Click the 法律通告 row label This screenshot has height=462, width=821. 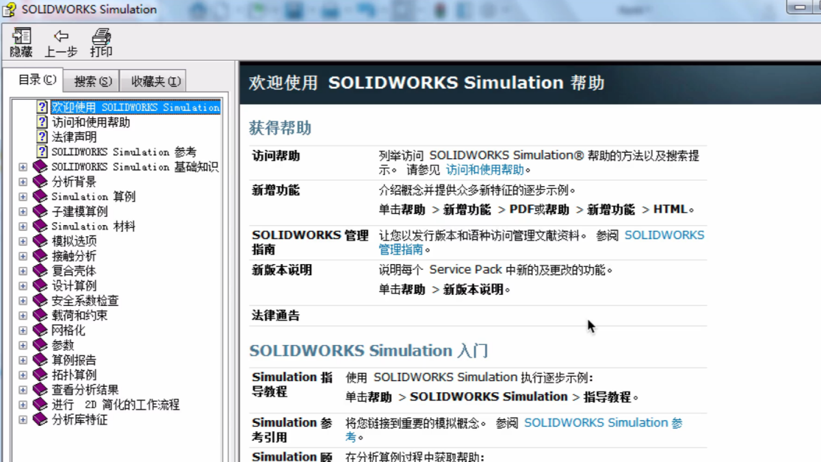click(276, 316)
